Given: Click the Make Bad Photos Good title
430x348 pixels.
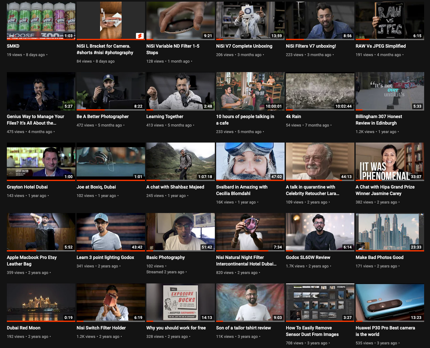Looking at the screenshot, I should point(379,257).
